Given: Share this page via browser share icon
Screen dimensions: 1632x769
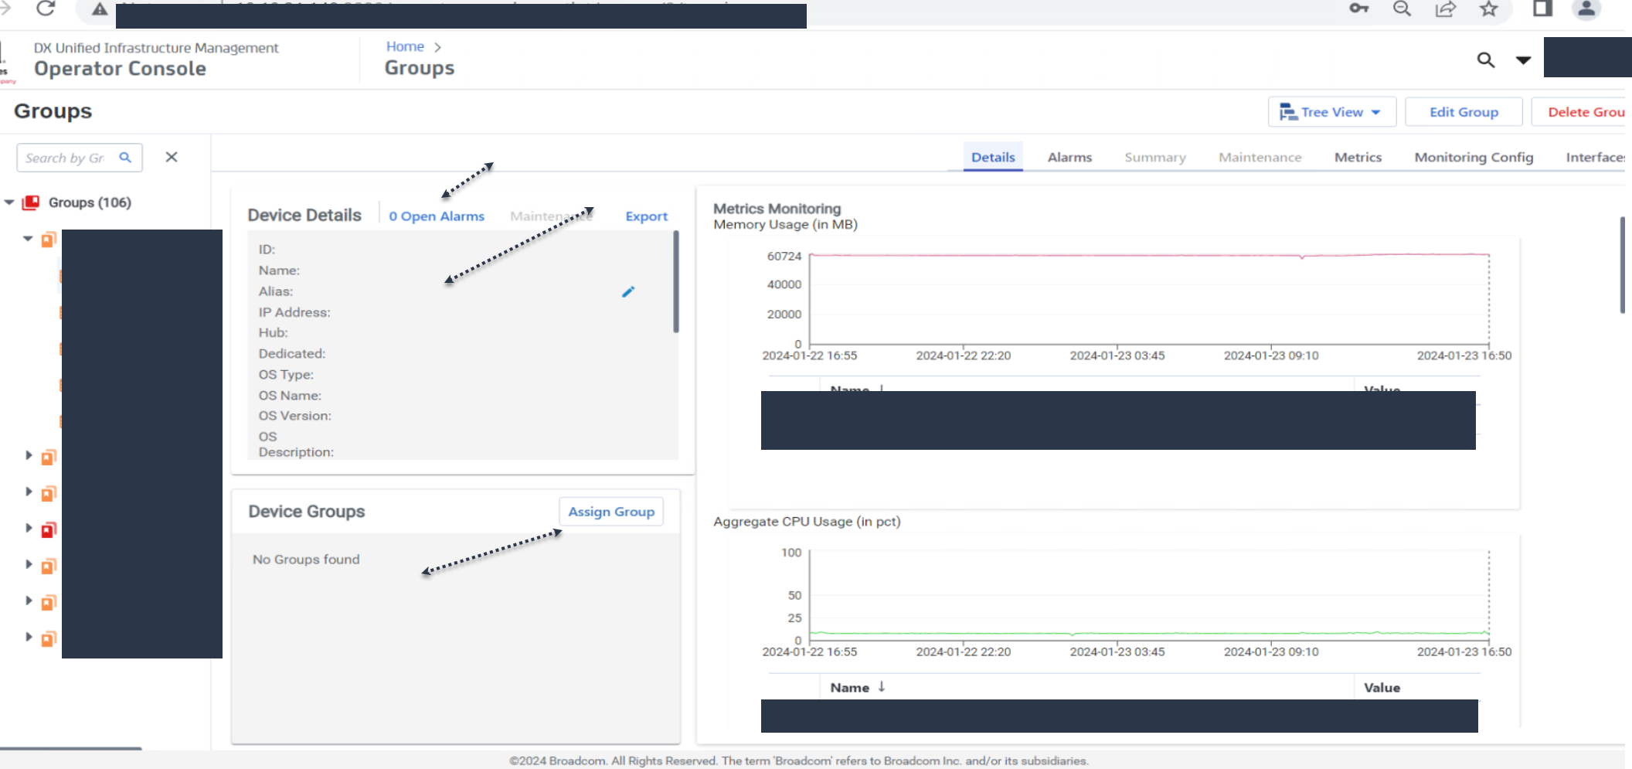Looking at the screenshot, I should [x=1445, y=9].
